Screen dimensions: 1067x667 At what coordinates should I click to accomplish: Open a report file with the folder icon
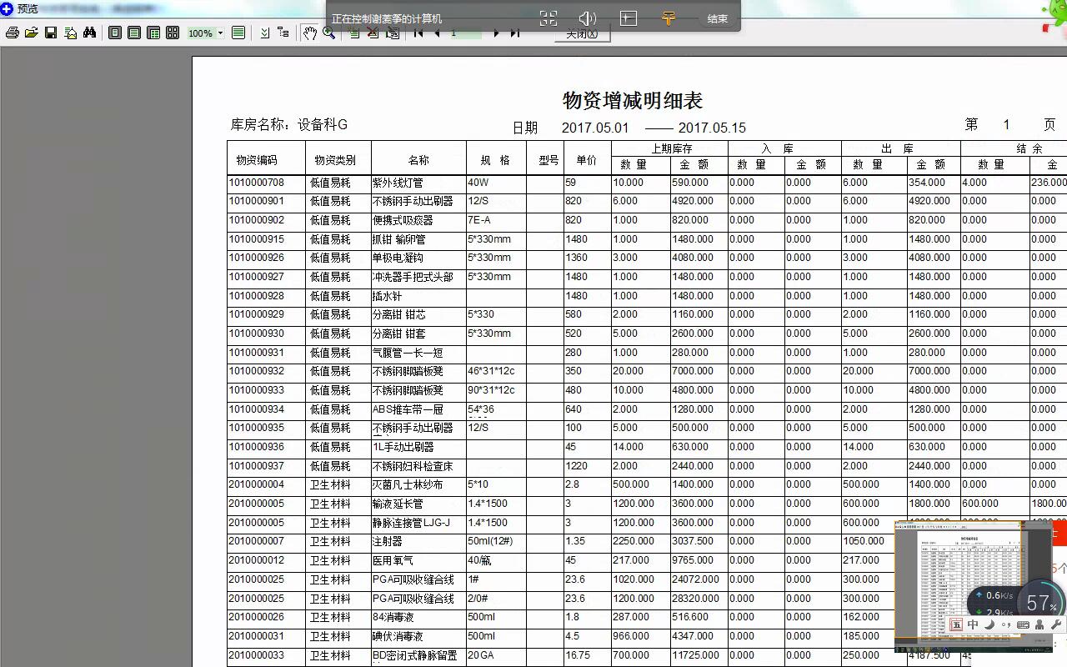point(32,33)
